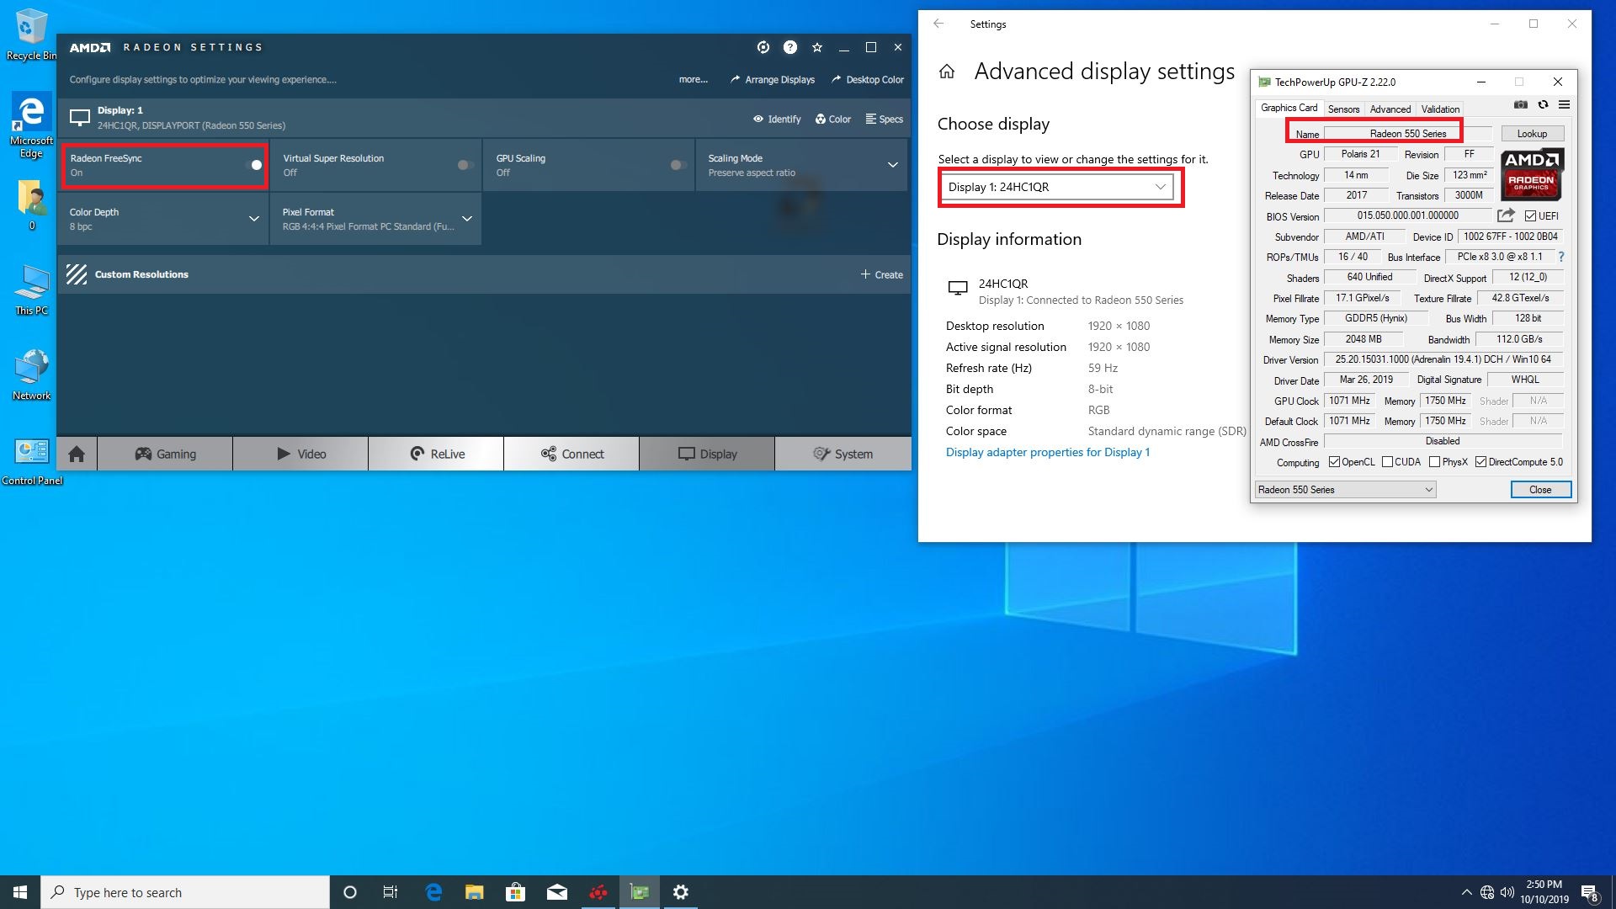Click Bus Interface question mark in GPU-Z

click(1560, 257)
